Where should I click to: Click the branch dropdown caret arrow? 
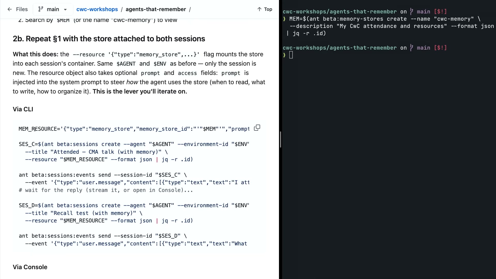point(65,10)
